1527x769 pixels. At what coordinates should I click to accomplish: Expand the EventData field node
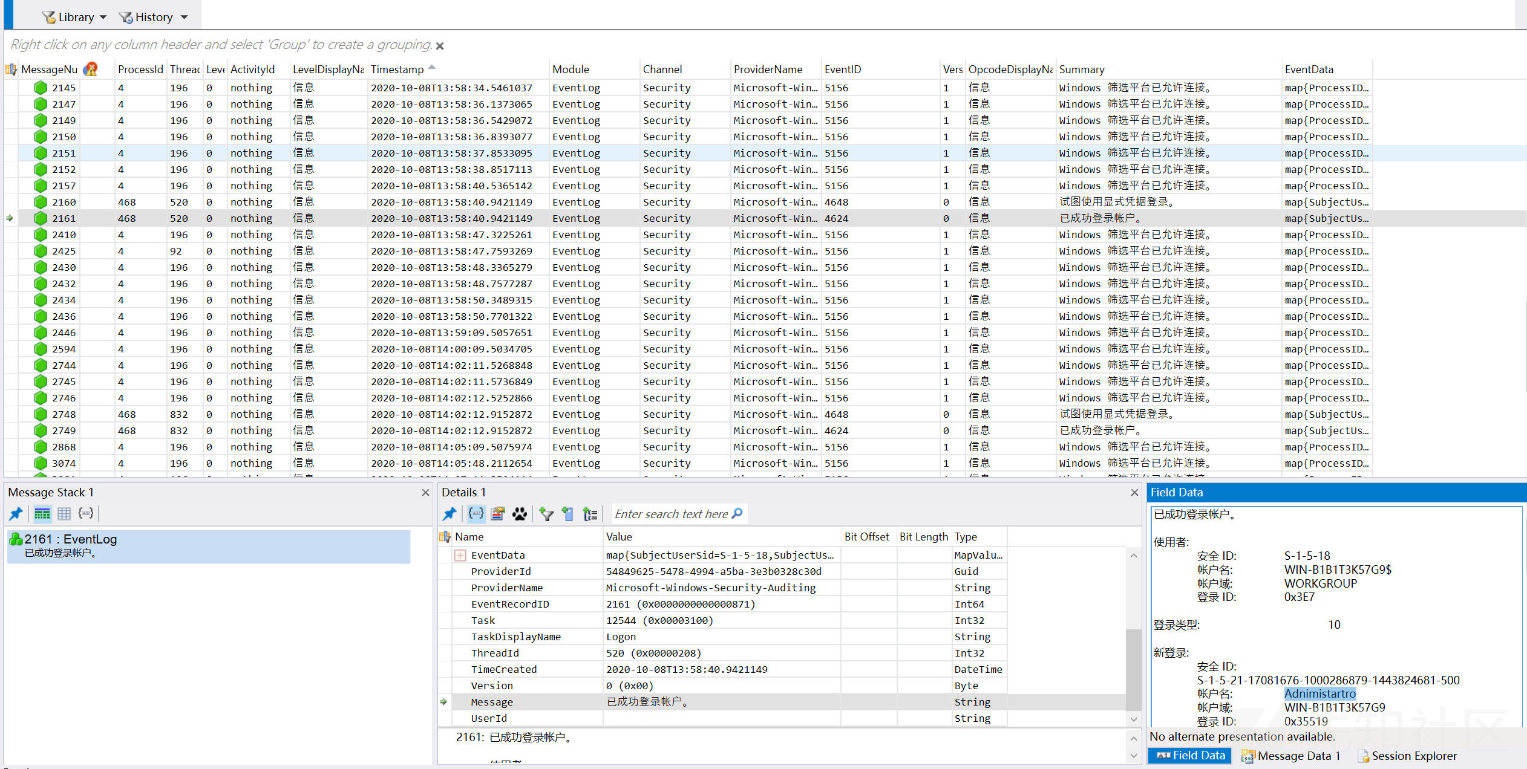460,555
